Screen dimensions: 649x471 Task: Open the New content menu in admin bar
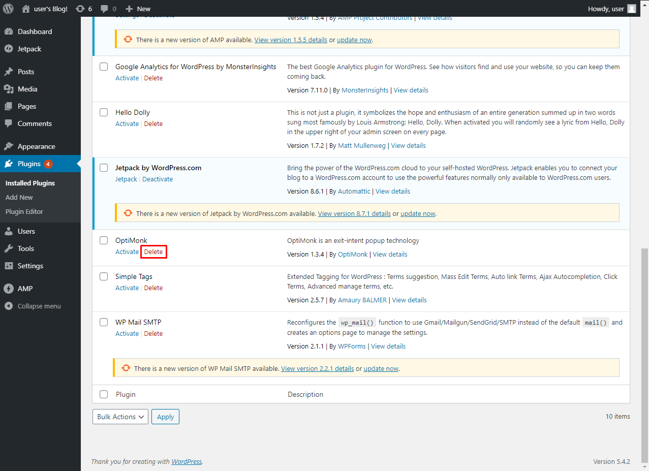[138, 9]
